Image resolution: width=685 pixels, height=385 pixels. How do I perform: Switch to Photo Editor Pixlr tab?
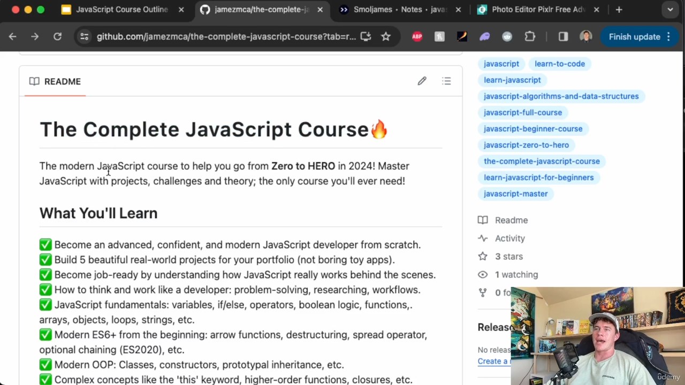[539, 9]
